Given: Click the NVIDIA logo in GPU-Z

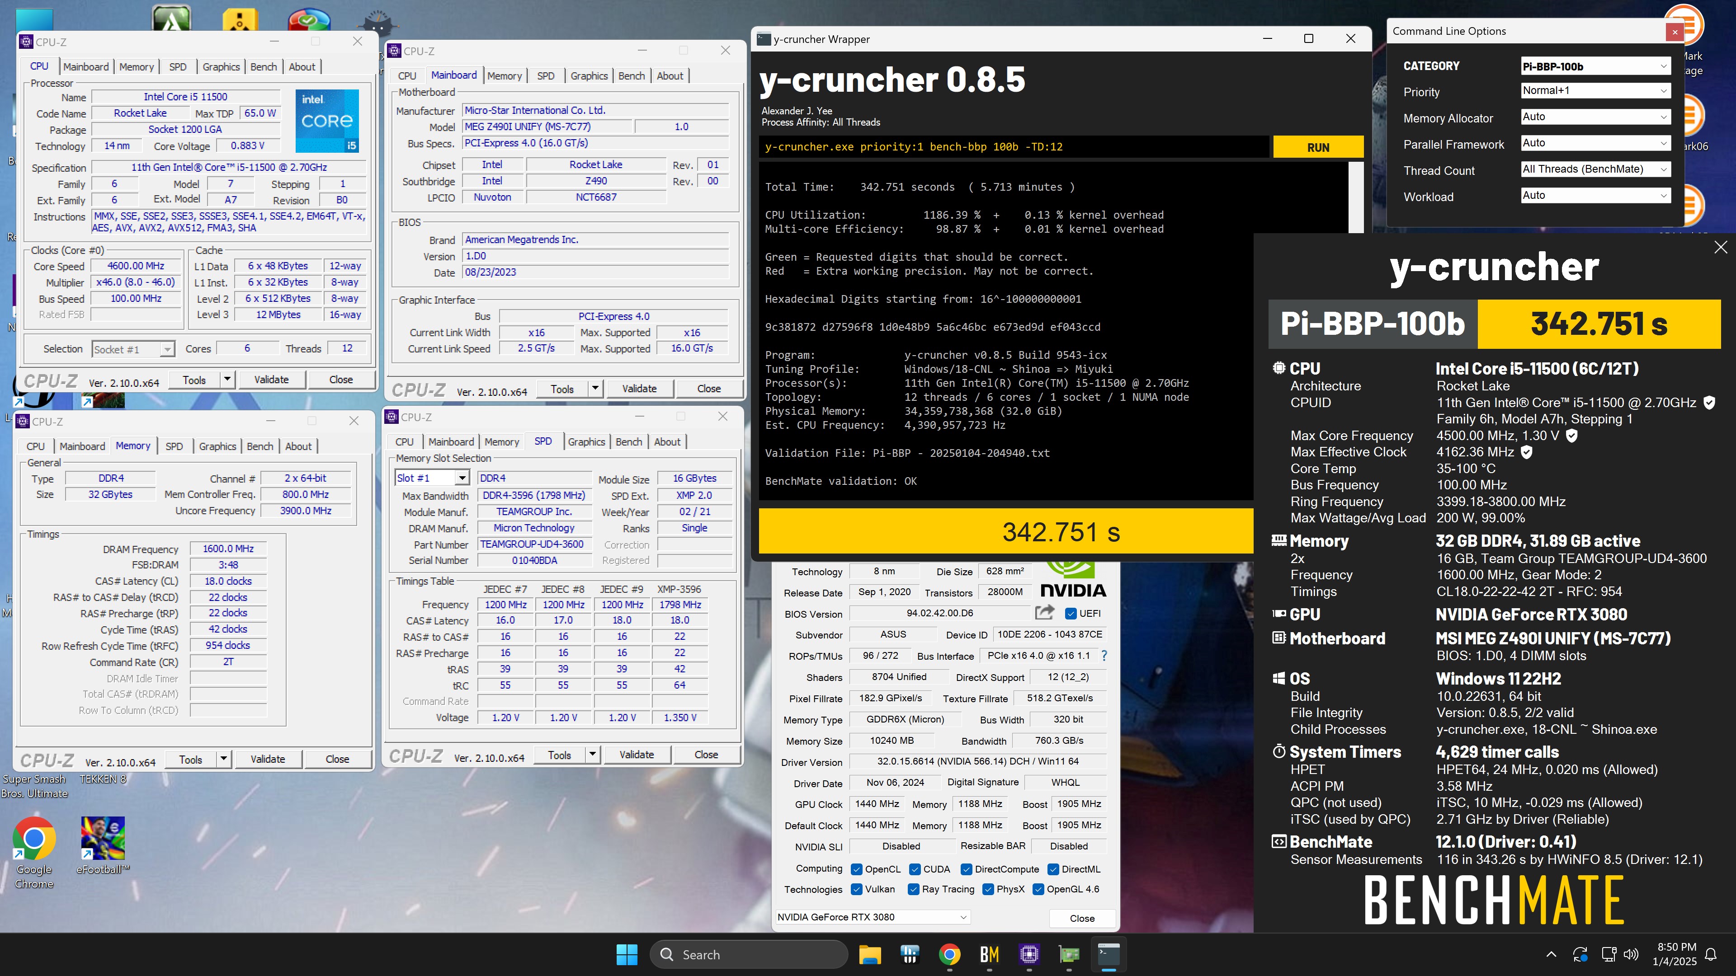Looking at the screenshot, I should (1073, 581).
